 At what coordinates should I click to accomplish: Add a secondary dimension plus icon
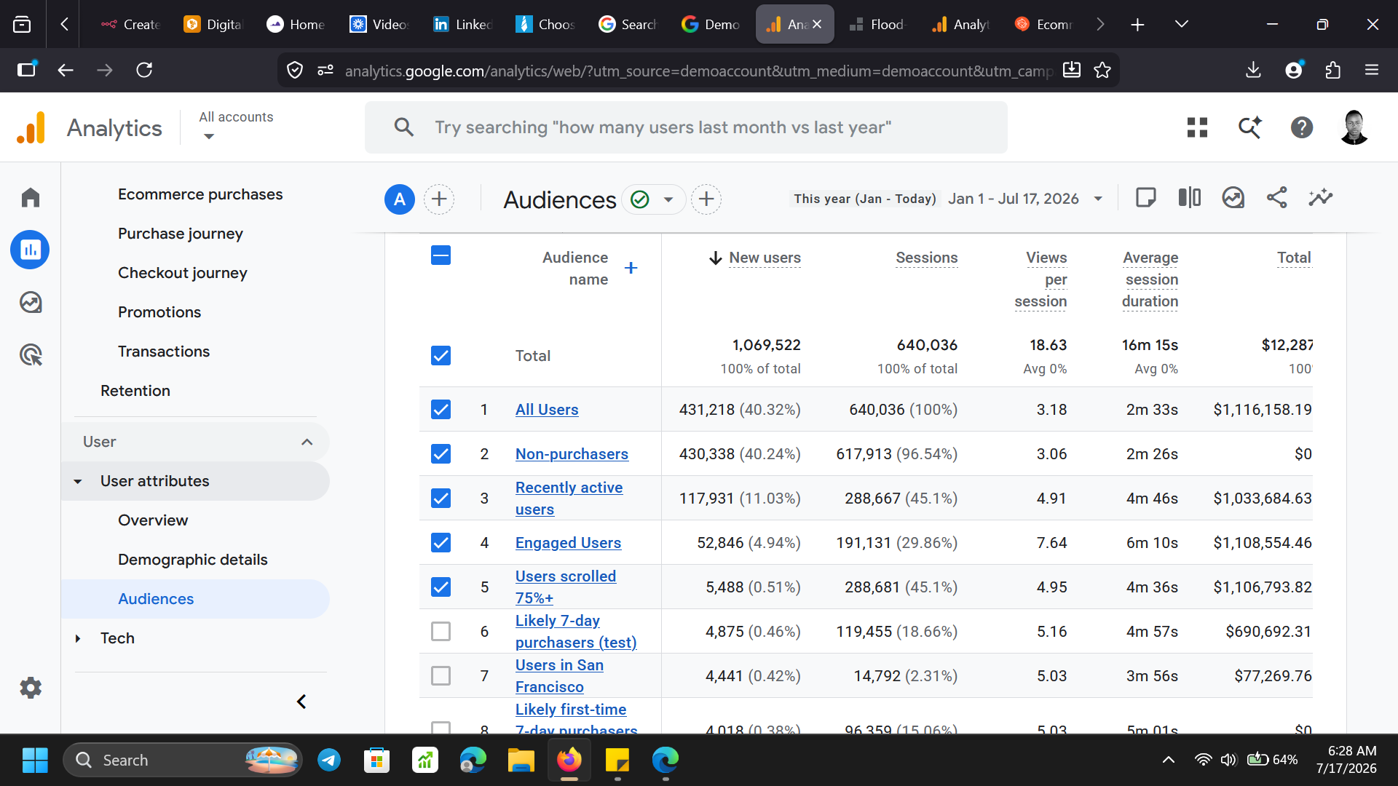(x=631, y=269)
